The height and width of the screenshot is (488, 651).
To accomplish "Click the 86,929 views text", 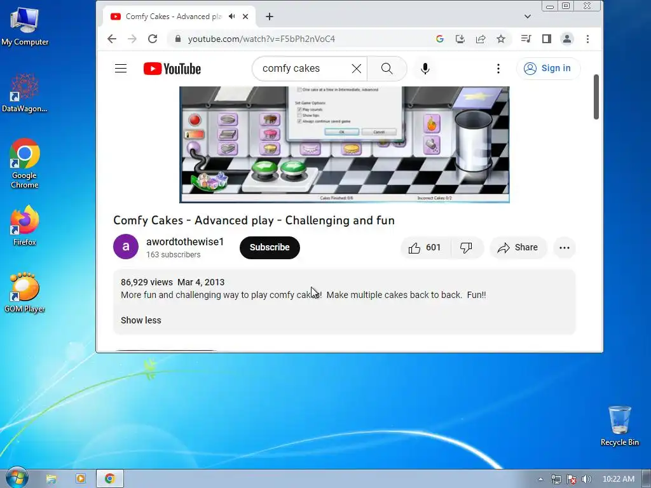I will tap(147, 282).
